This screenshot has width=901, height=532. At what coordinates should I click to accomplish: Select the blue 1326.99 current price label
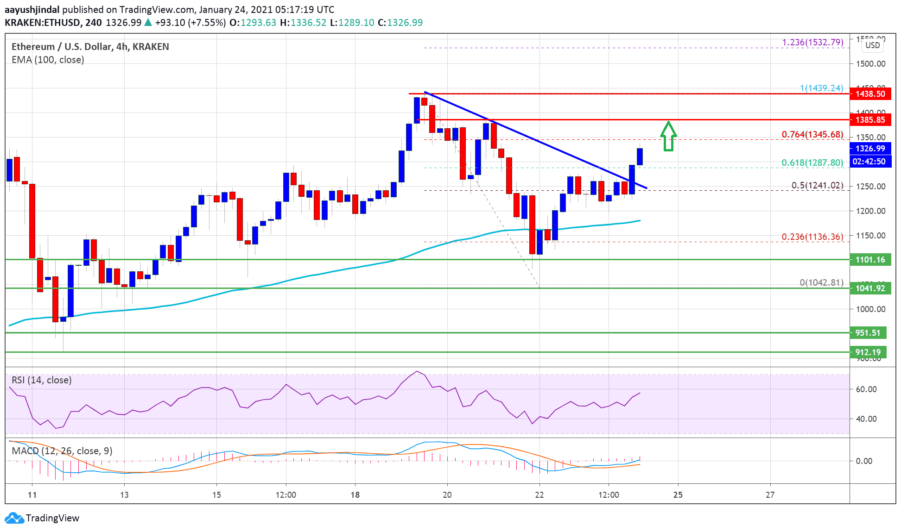(x=870, y=149)
